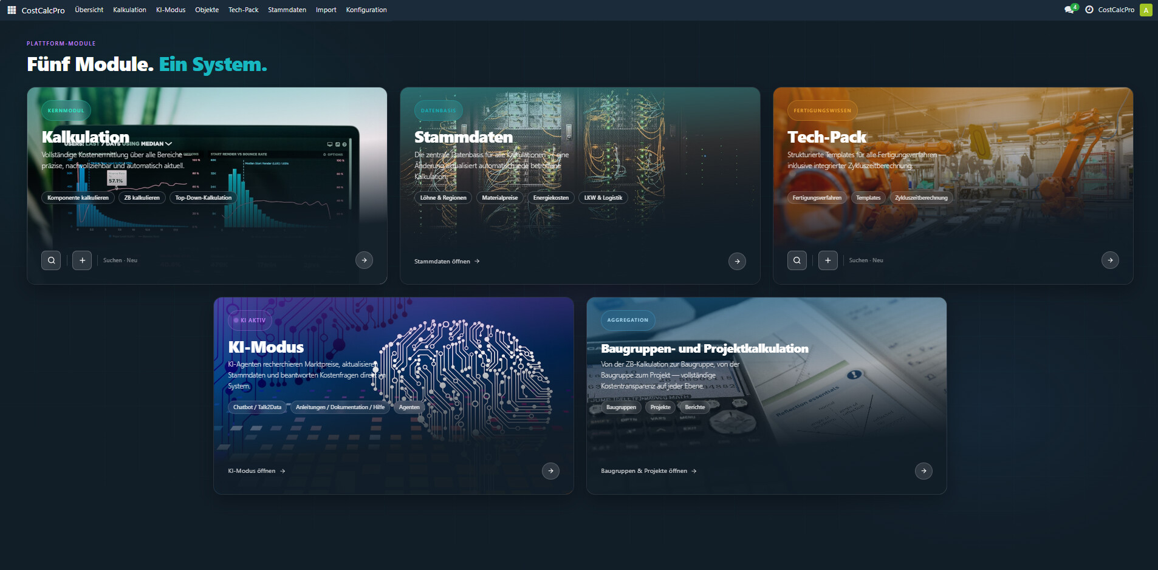Click 'Baugruppen & Projekte öffnen' link

pyautogui.click(x=648, y=471)
